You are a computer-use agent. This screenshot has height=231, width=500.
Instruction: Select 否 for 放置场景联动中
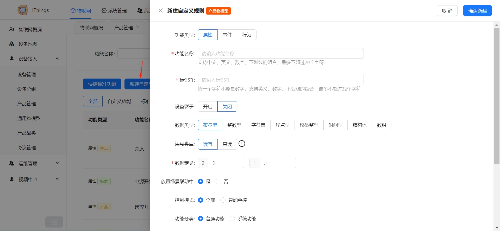tap(218, 182)
